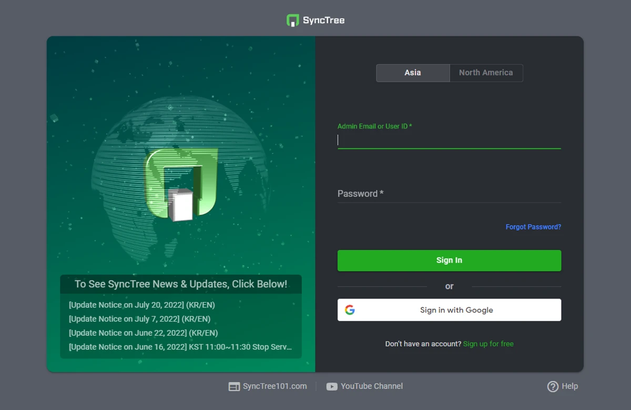Image resolution: width=631 pixels, height=410 pixels.
Task: Click the green Sign In button
Action: click(449, 260)
